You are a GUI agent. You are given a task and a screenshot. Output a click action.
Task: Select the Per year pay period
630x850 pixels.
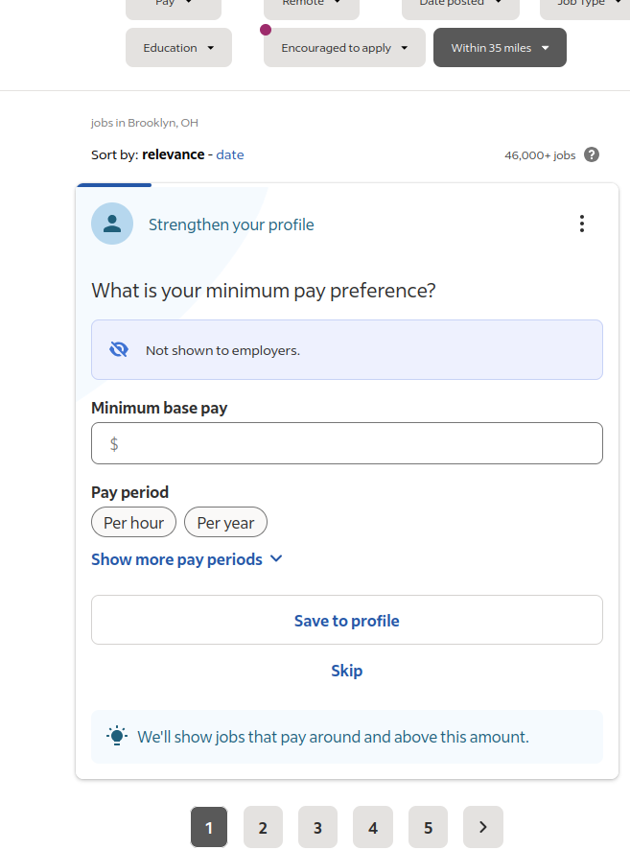point(225,523)
